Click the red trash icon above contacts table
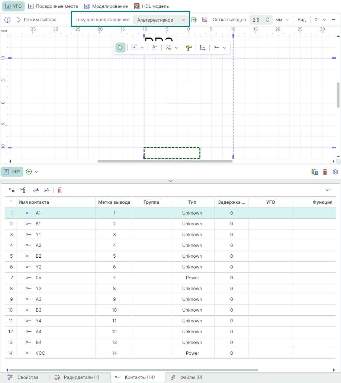Viewport: 341px width, 383px height. click(60, 190)
